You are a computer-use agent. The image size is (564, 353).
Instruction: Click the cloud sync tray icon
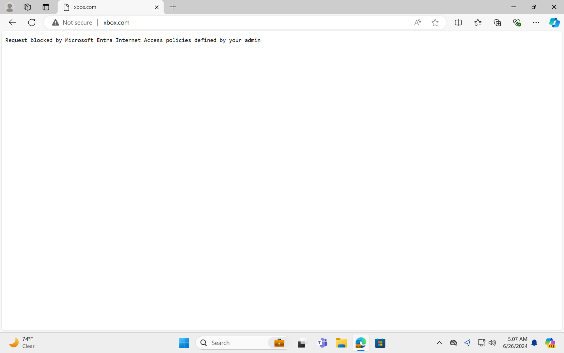[x=453, y=343]
